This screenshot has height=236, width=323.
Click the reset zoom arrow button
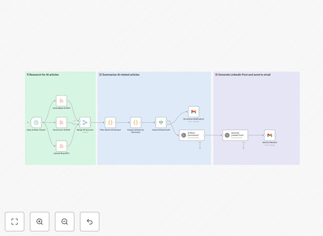(89, 222)
